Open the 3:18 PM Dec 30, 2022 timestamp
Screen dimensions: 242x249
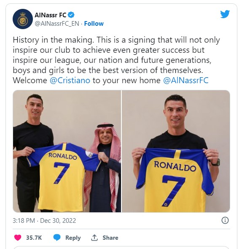pos(44,221)
